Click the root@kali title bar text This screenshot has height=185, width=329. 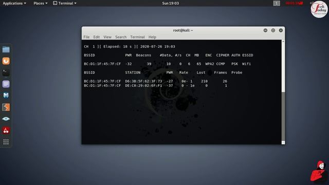183,30
